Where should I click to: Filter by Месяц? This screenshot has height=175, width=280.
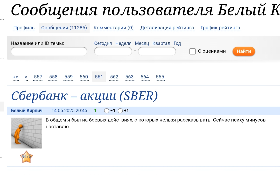[142, 43]
